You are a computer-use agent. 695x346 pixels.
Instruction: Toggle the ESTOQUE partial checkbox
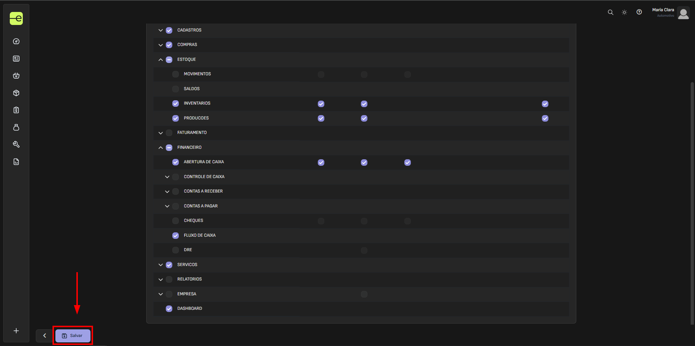[169, 60]
